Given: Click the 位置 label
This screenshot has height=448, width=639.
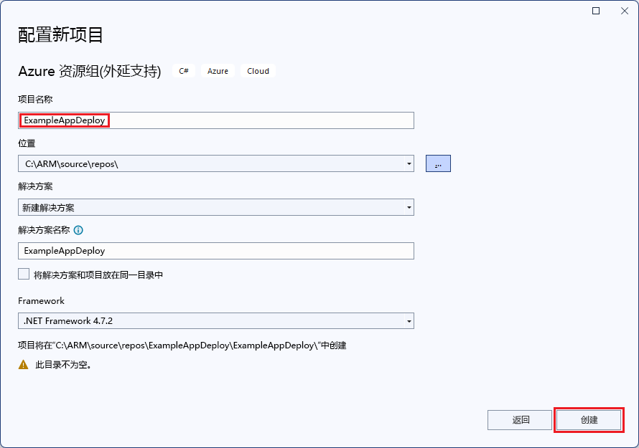Looking at the screenshot, I should 27,143.
